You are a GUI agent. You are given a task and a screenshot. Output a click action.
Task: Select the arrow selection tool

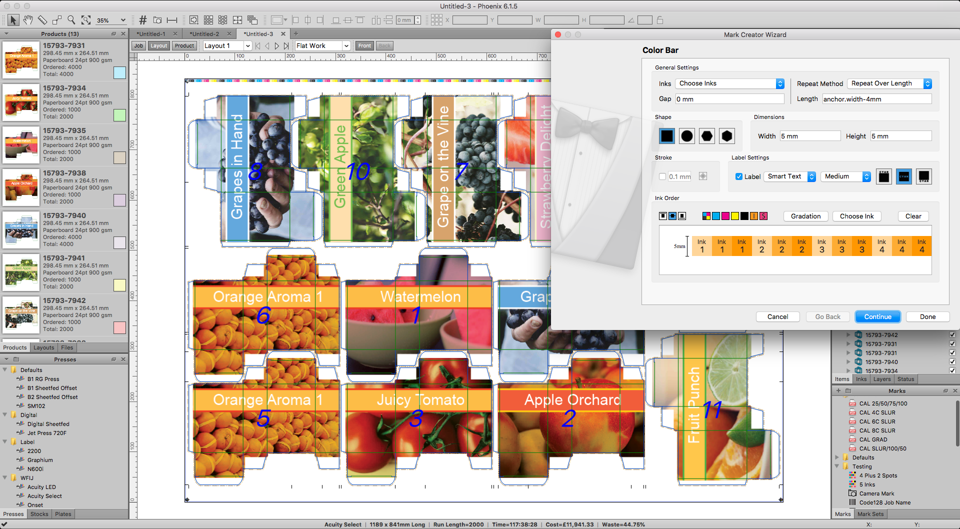tap(13, 20)
